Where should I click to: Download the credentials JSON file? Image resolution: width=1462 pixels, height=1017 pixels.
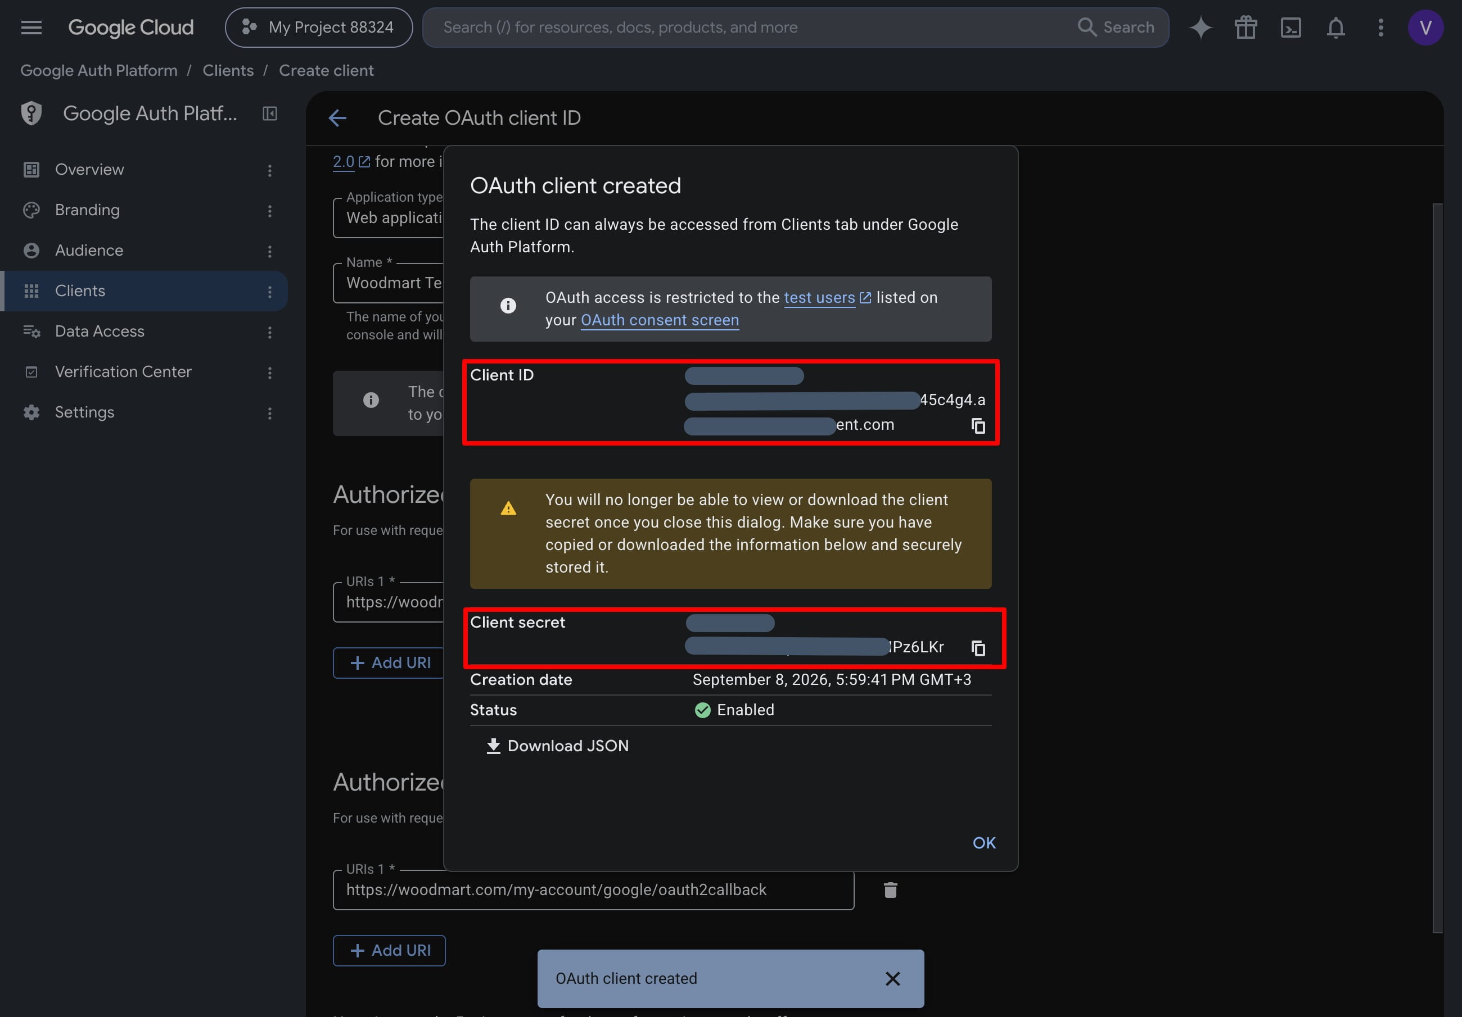point(557,746)
